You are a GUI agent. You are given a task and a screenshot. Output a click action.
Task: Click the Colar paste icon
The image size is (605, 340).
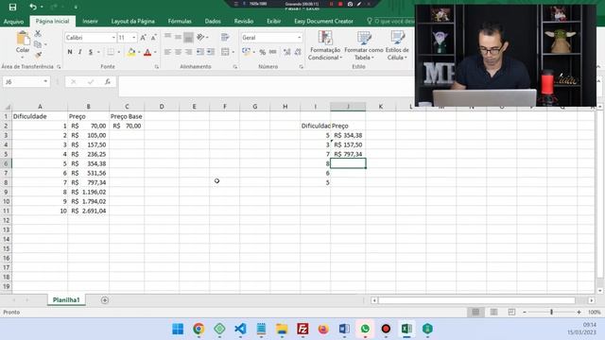[23, 39]
